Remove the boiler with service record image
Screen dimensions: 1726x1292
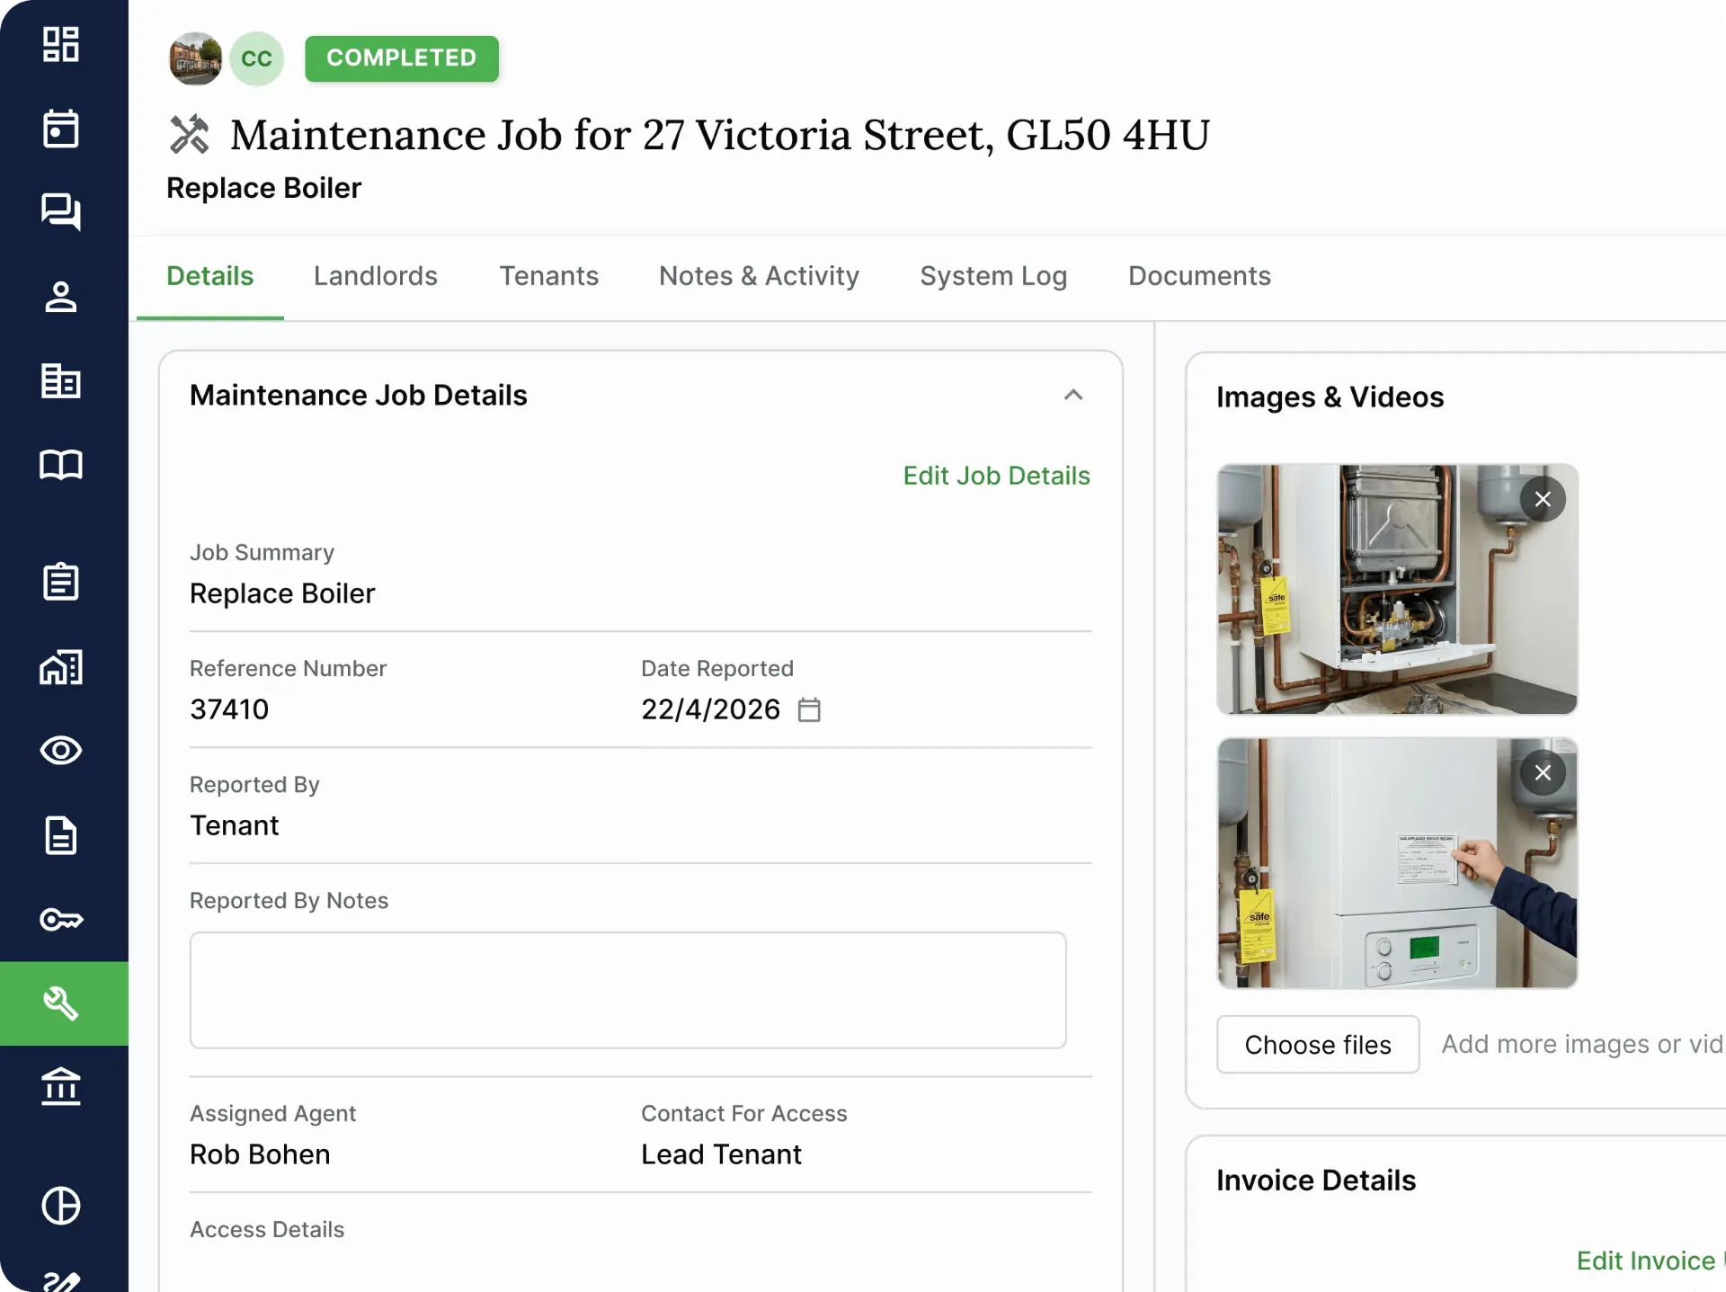(x=1543, y=772)
